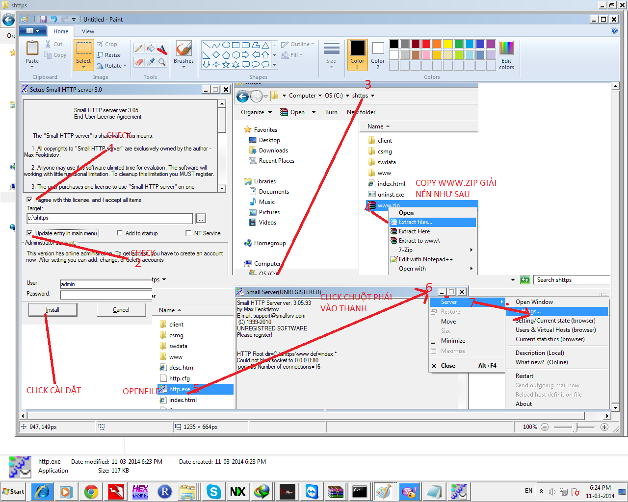Select the Fill with color bucket tool
628x502 pixels.
click(x=151, y=48)
